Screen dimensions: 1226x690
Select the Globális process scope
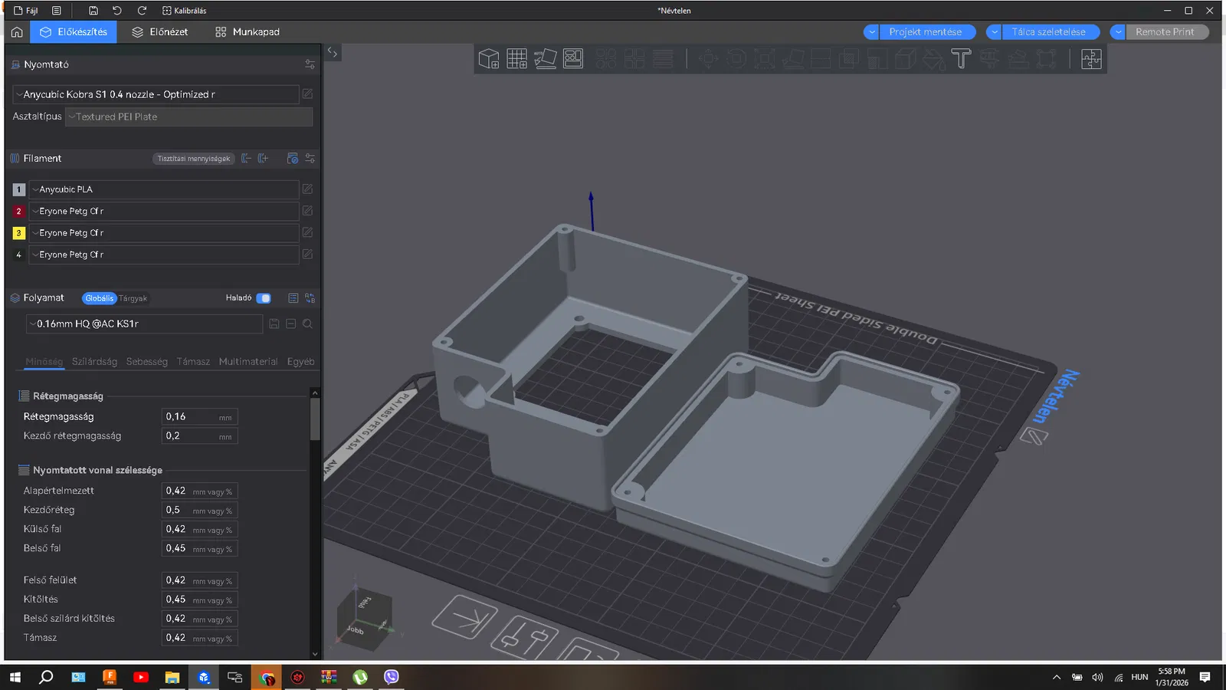click(99, 298)
